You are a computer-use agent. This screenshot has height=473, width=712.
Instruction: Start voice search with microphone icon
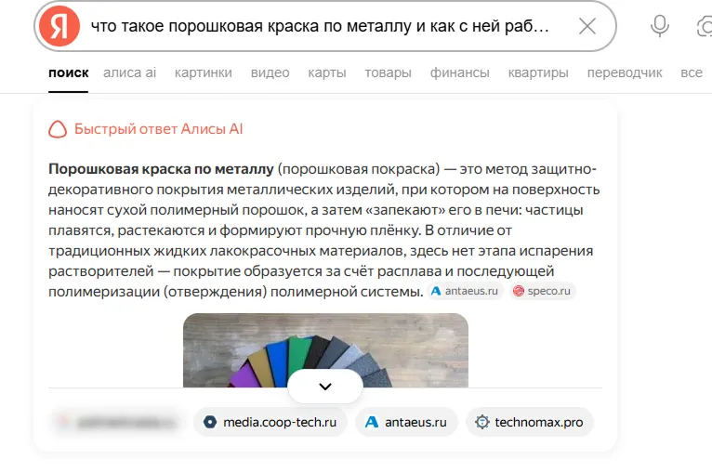659,26
